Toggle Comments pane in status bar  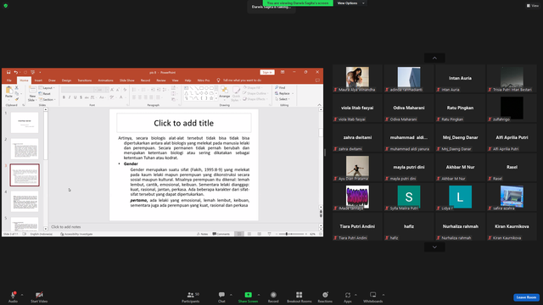click(221, 234)
